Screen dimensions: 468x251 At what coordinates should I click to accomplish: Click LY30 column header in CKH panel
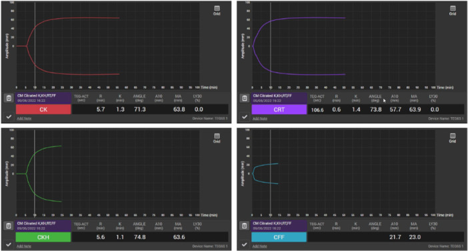tap(197, 226)
